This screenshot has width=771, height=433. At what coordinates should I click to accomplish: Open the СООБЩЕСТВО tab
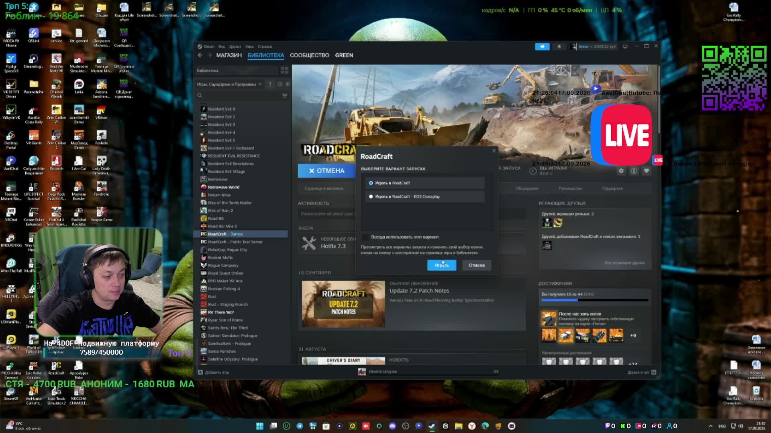pyautogui.click(x=310, y=55)
